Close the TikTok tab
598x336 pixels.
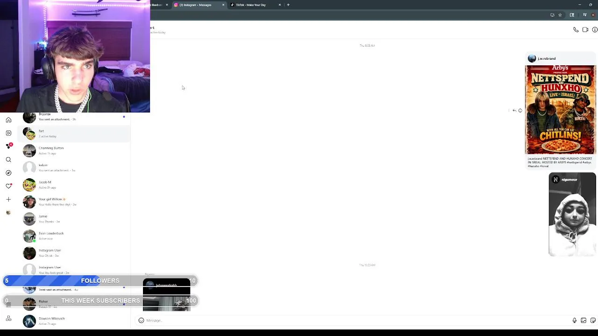[280, 5]
